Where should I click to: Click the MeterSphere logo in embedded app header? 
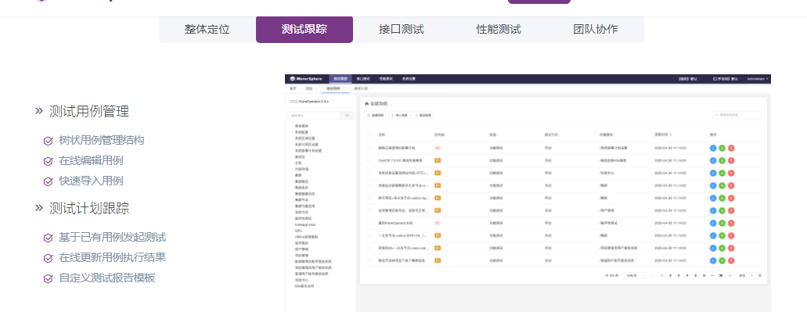pos(306,79)
